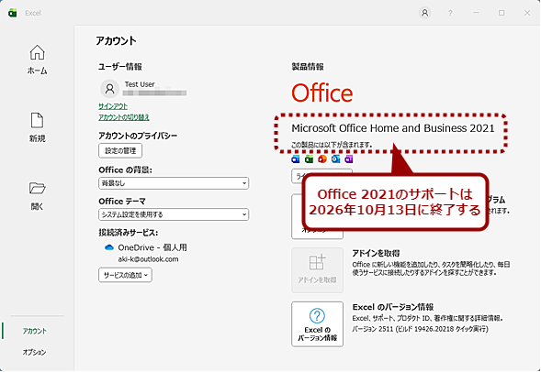The height and width of the screenshot is (372, 541).
Task: Open the Home (ホーム) page
Action: [x=38, y=60]
